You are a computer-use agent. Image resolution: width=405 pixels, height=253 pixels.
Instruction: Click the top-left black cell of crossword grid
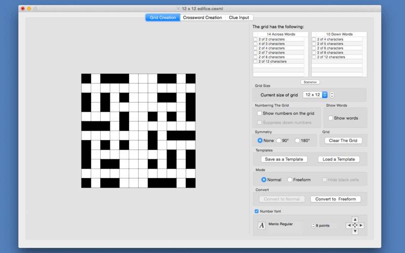pos(86,78)
